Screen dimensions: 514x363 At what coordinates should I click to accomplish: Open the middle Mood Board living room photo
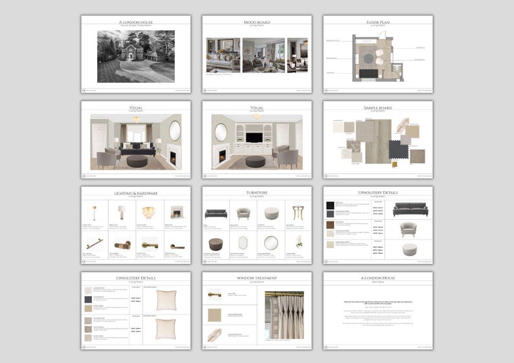pos(263,55)
